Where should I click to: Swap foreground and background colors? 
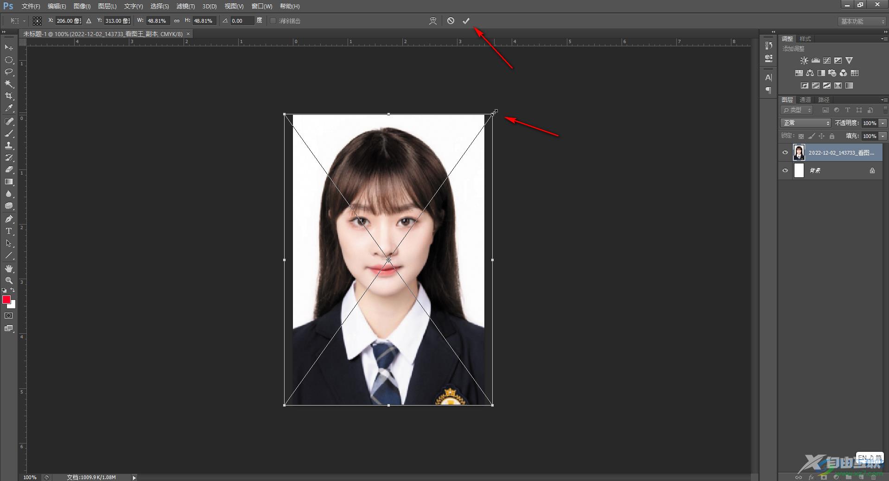click(13, 290)
